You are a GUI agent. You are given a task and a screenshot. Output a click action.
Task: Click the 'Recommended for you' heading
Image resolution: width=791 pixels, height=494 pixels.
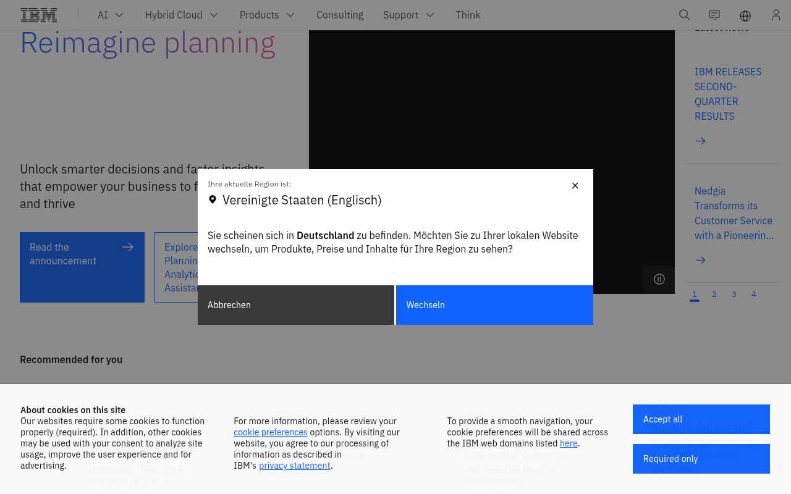click(71, 359)
